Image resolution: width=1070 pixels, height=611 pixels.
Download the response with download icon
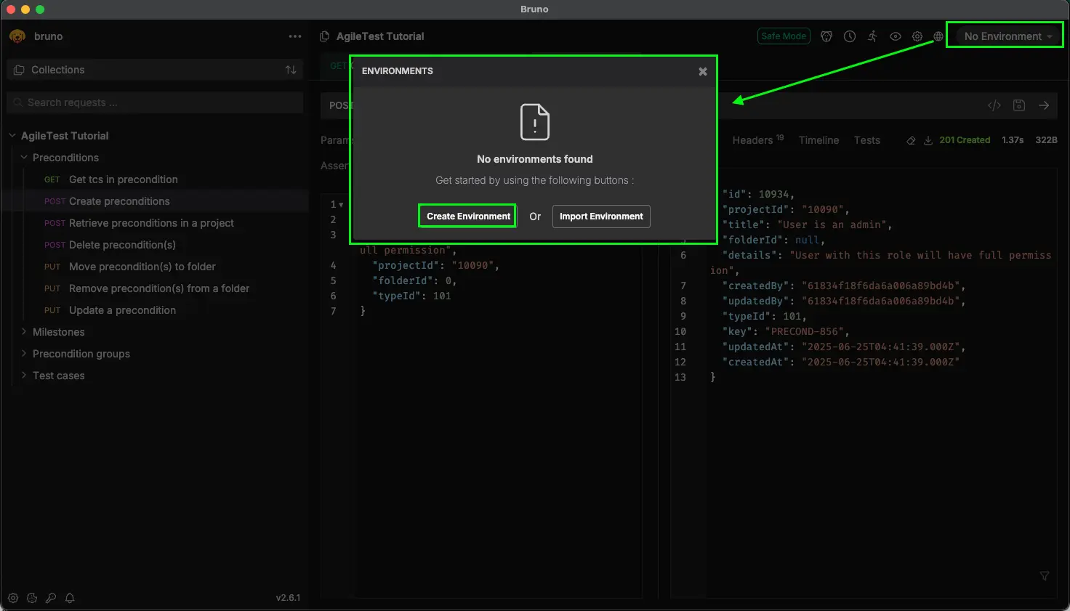click(928, 140)
